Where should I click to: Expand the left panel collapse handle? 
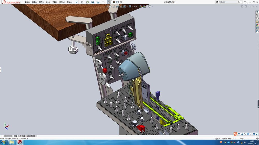click(x=1, y=70)
